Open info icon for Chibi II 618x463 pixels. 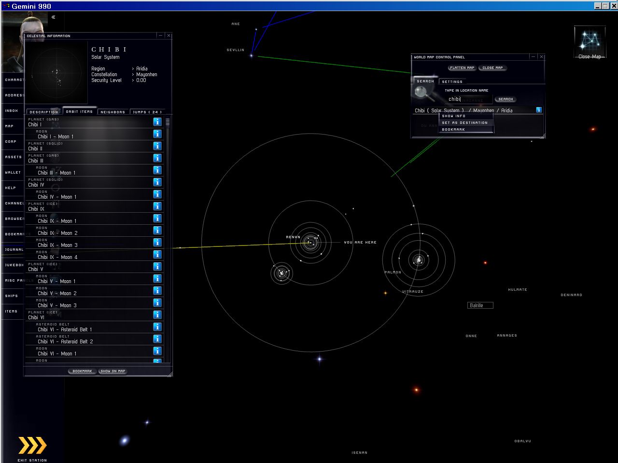(157, 146)
